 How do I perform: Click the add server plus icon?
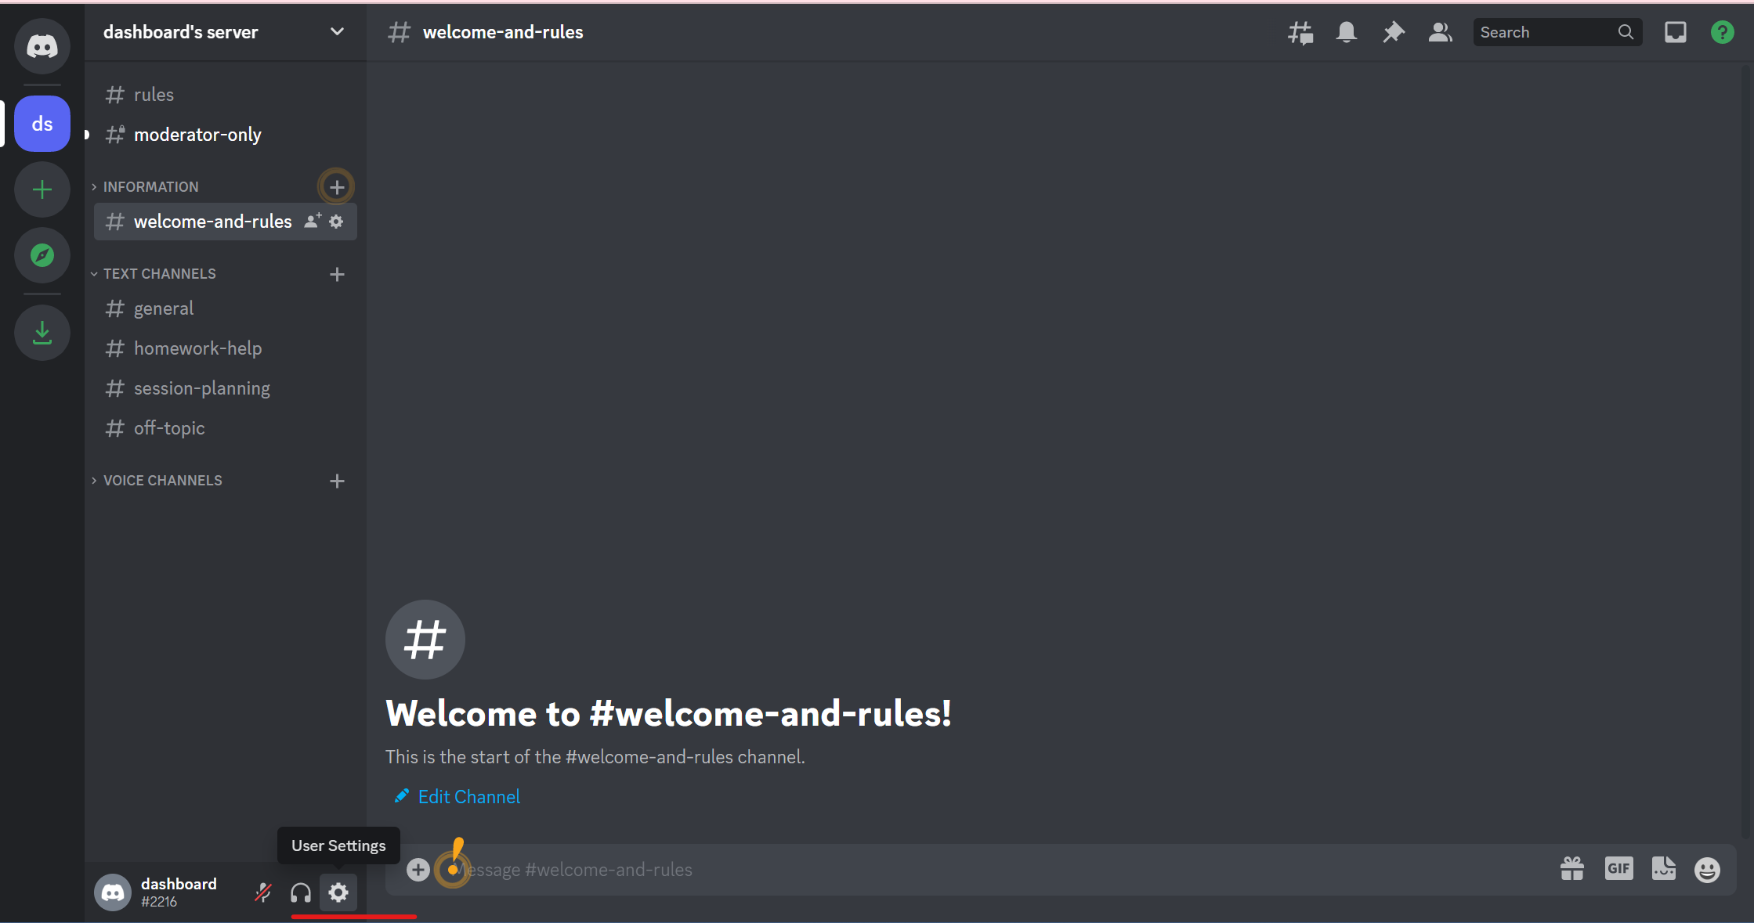pyautogui.click(x=42, y=189)
